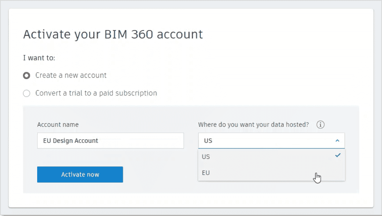The height and width of the screenshot is (216, 382).
Task: Select Convert a trial radio button
Action: coord(27,93)
